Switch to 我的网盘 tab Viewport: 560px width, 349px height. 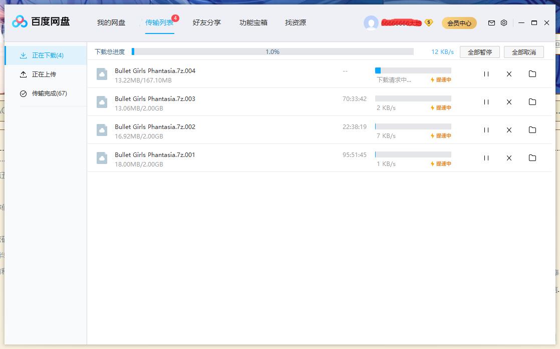click(111, 23)
